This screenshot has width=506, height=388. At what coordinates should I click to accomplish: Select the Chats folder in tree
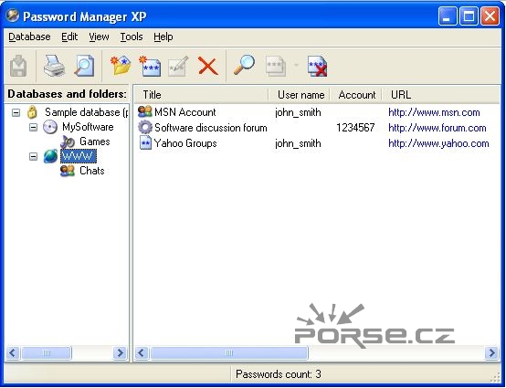pos(92,171)
